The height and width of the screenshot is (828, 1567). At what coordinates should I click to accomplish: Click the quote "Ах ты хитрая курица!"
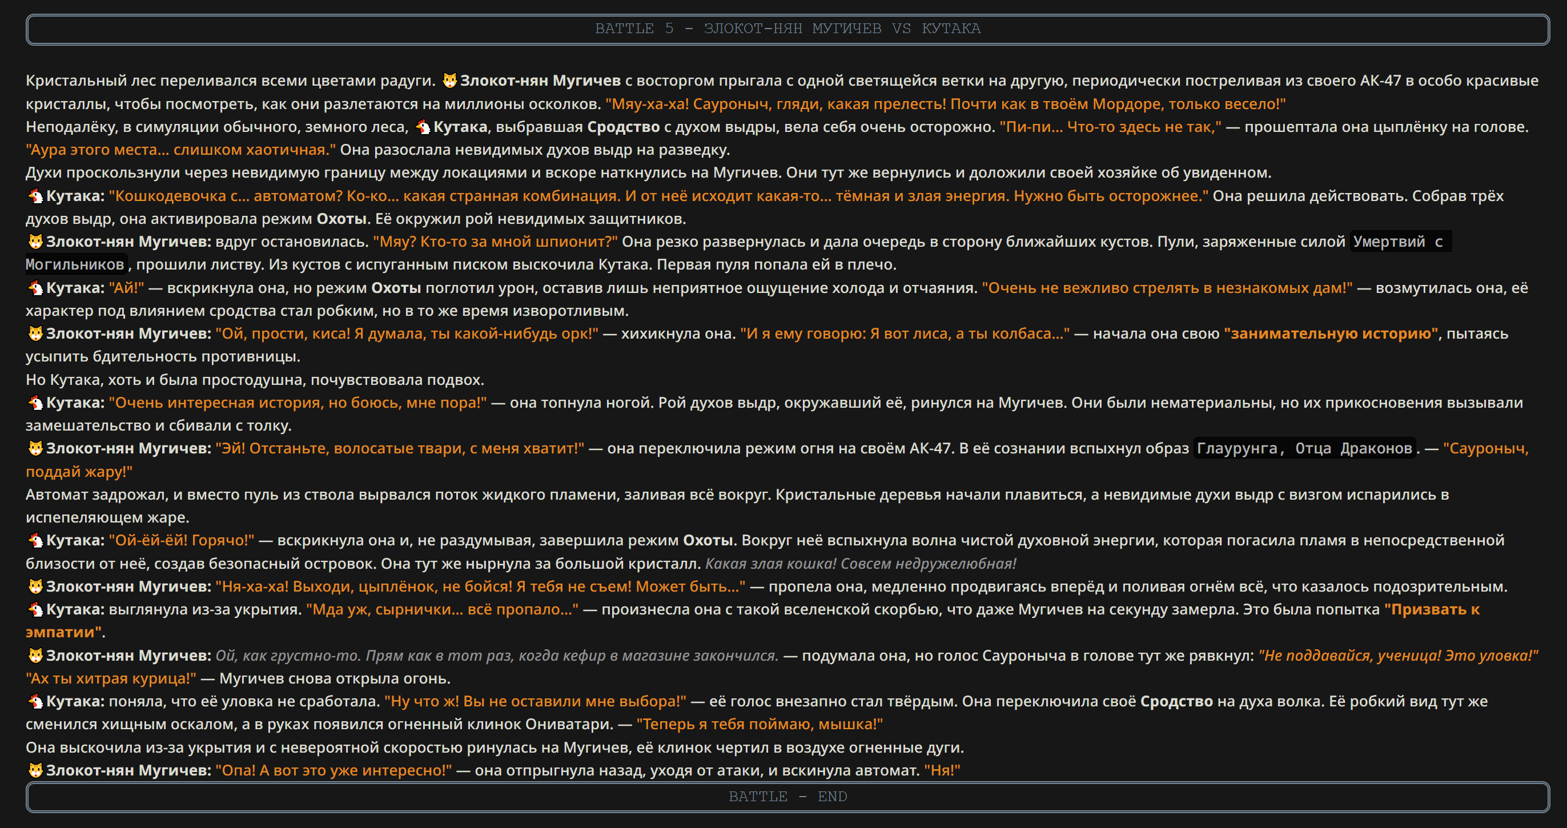[x=111, y=678]
